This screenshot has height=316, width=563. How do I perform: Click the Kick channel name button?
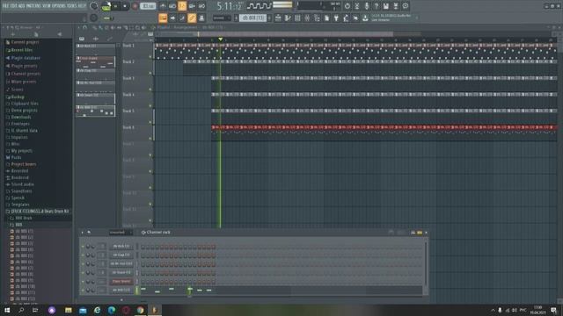(121, 247)
